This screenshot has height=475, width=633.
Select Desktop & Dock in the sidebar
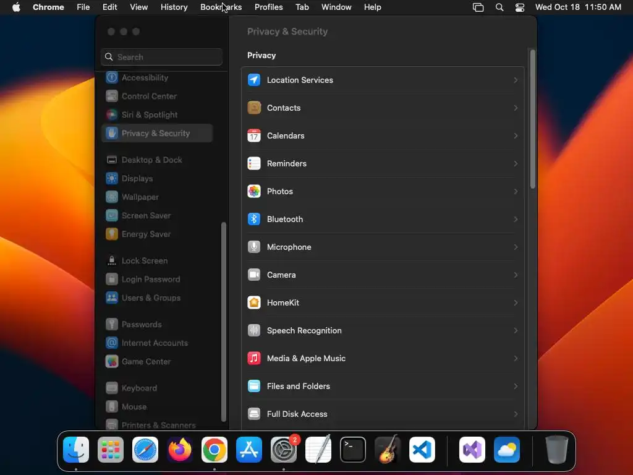pyautogui.click(x=156, y=160)
